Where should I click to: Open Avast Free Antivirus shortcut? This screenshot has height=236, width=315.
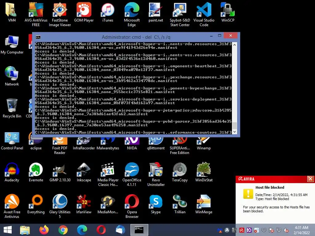click(12, 206)
